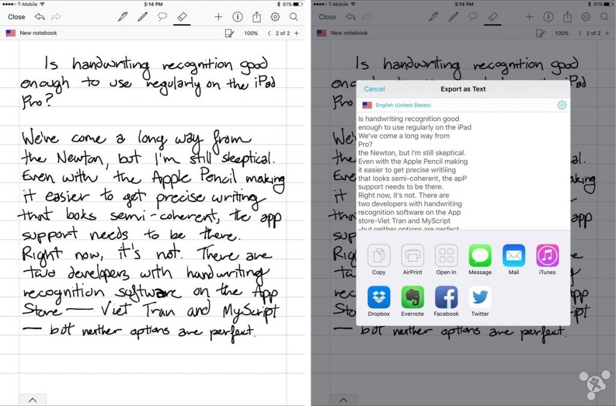
Task: Open search in left screen toolbar
Action: (293, 17)
